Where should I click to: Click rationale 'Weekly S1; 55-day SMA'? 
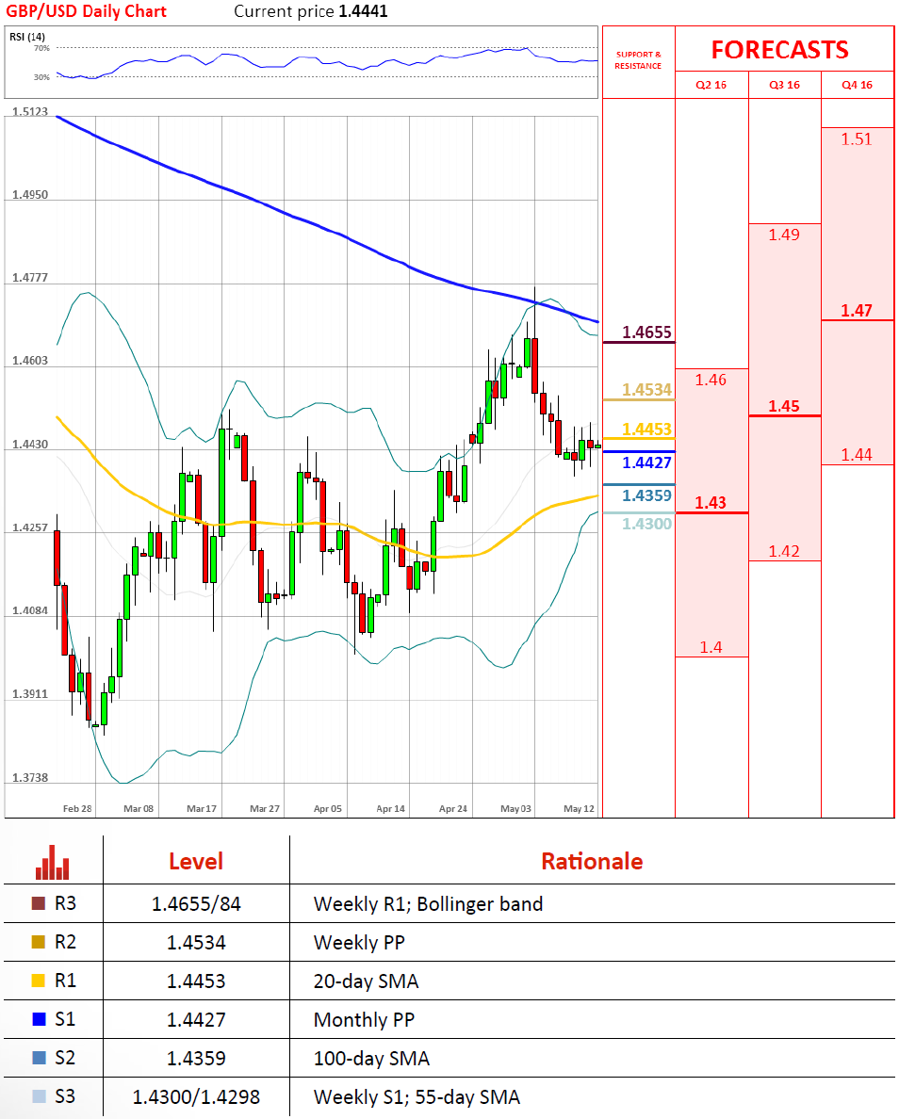point(417,1097)
